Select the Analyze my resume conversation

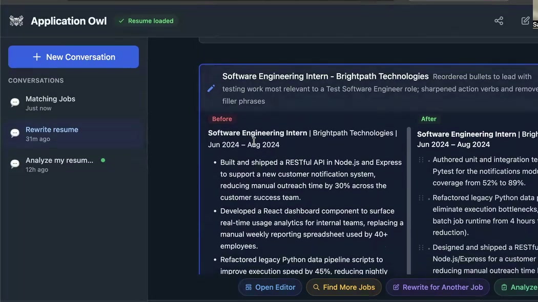coord(59,164)
